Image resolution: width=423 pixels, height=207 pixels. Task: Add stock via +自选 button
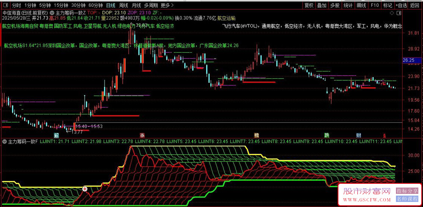[x=401, y=5]
